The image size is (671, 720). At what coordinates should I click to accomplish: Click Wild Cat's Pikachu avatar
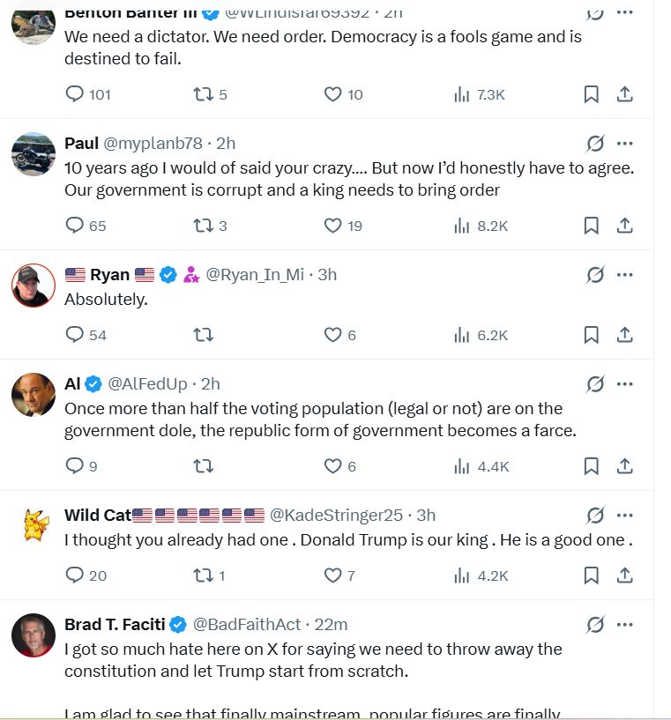pos(34,526)
